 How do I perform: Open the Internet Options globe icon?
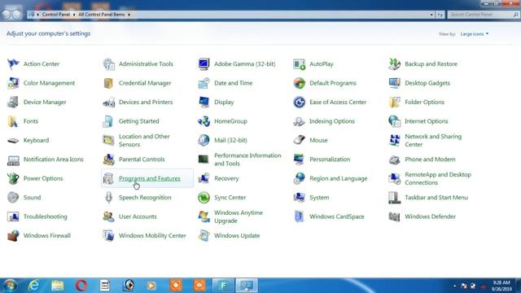pyautogui.click(x=394, y=121)
